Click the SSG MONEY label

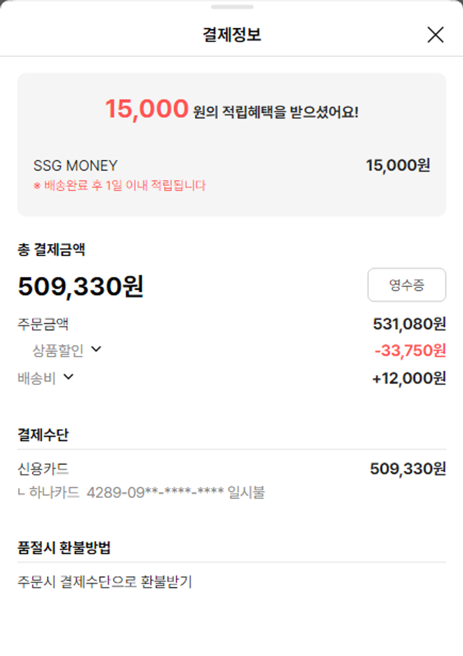click(x=75, y=166)
